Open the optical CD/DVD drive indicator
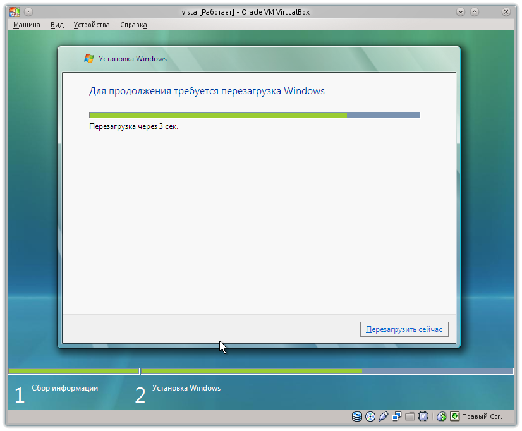 point(370,416)
